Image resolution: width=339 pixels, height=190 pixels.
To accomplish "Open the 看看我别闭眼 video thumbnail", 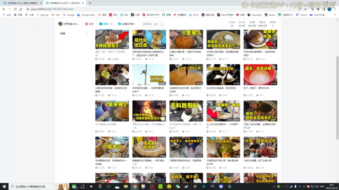I will tap(149, 147).
